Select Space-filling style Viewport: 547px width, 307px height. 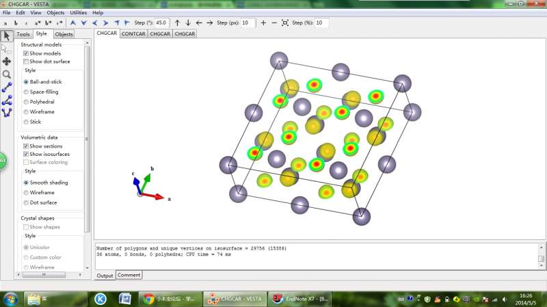pyautogui.click(x=26, y=92)
